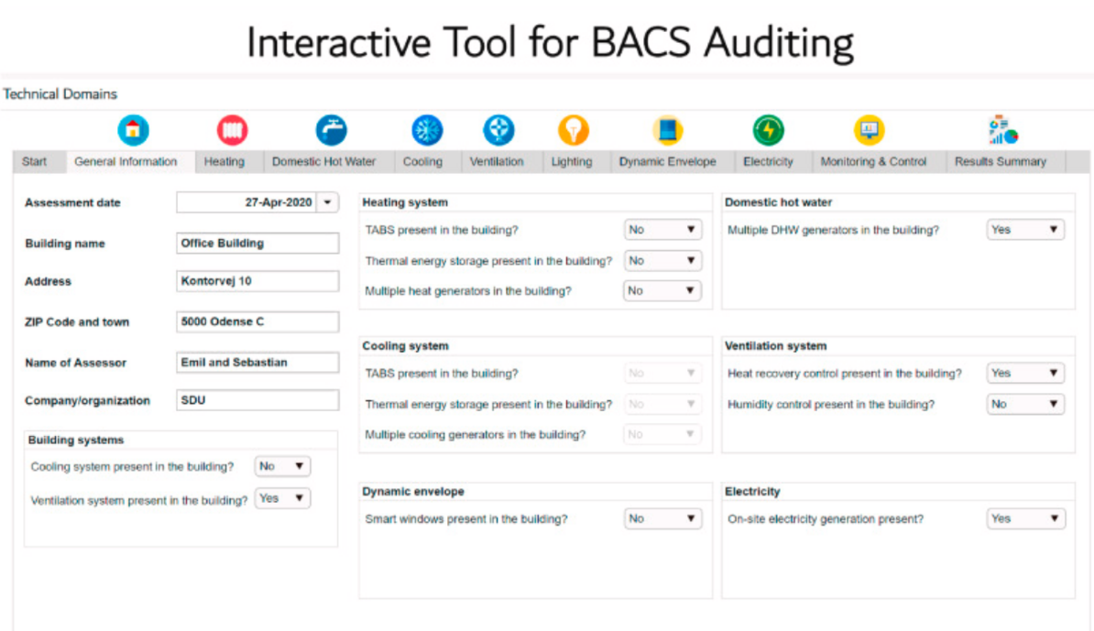
Task: Click the Building name input field
Action: point(257,244)
